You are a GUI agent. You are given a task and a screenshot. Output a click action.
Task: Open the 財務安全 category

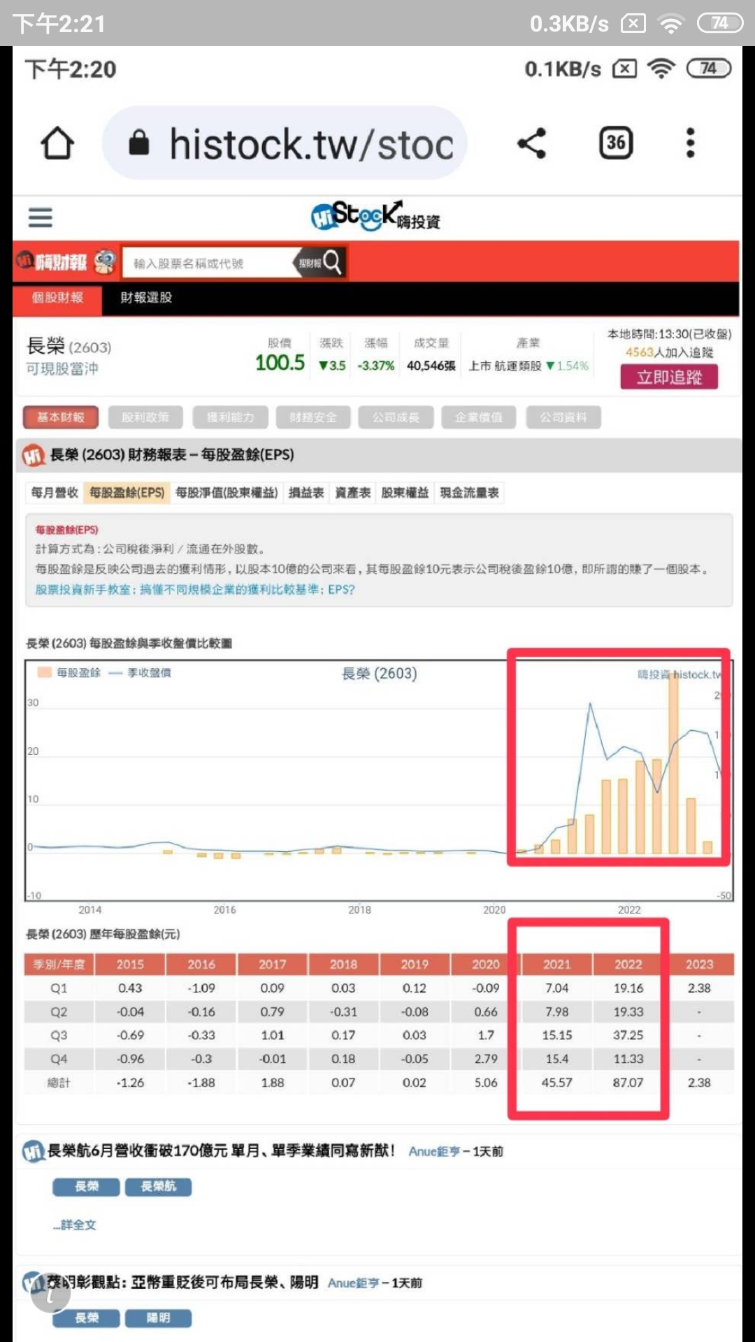pyautogui.click(x=313, y=417)
